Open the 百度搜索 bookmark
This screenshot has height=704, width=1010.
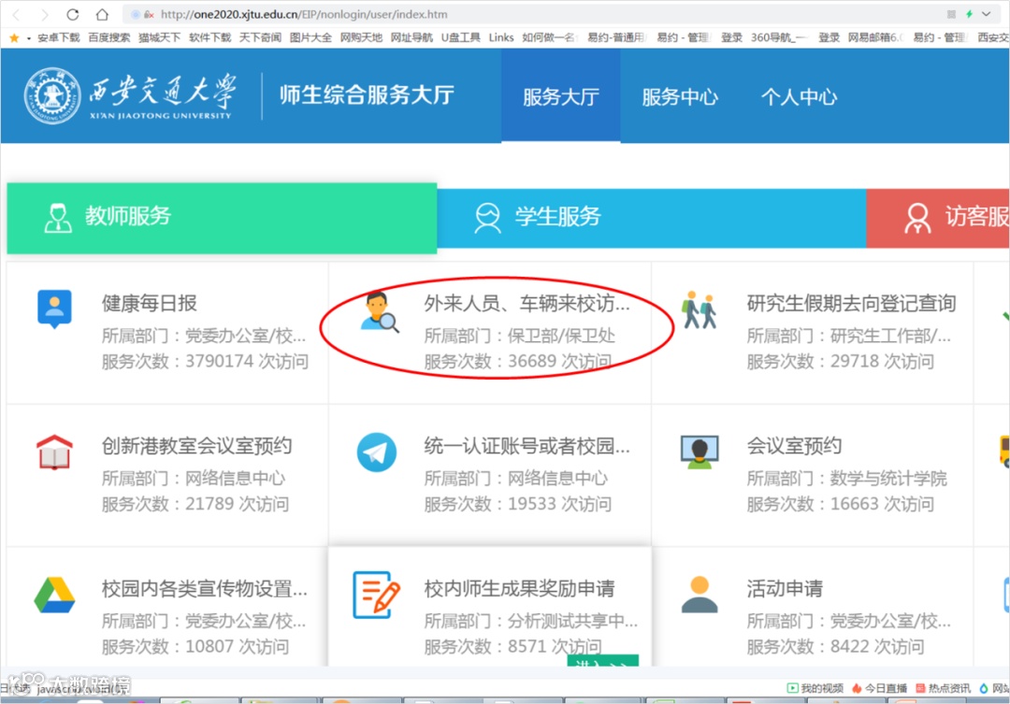[108, 37]
